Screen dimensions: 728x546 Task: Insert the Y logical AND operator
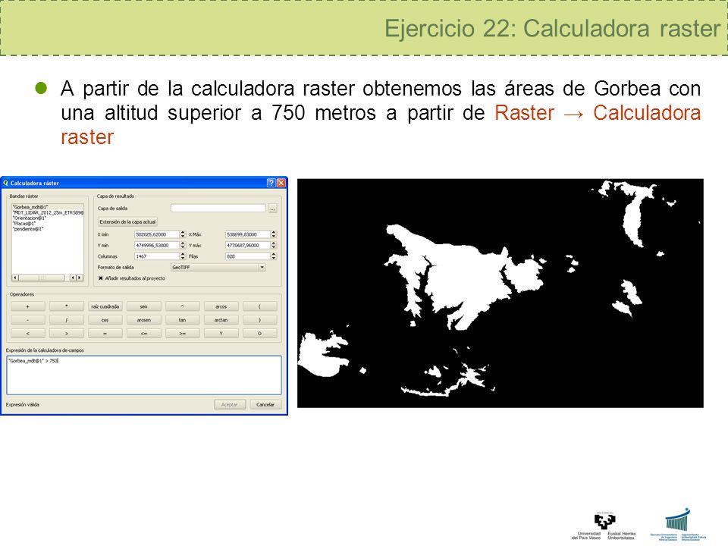point(221,334)
